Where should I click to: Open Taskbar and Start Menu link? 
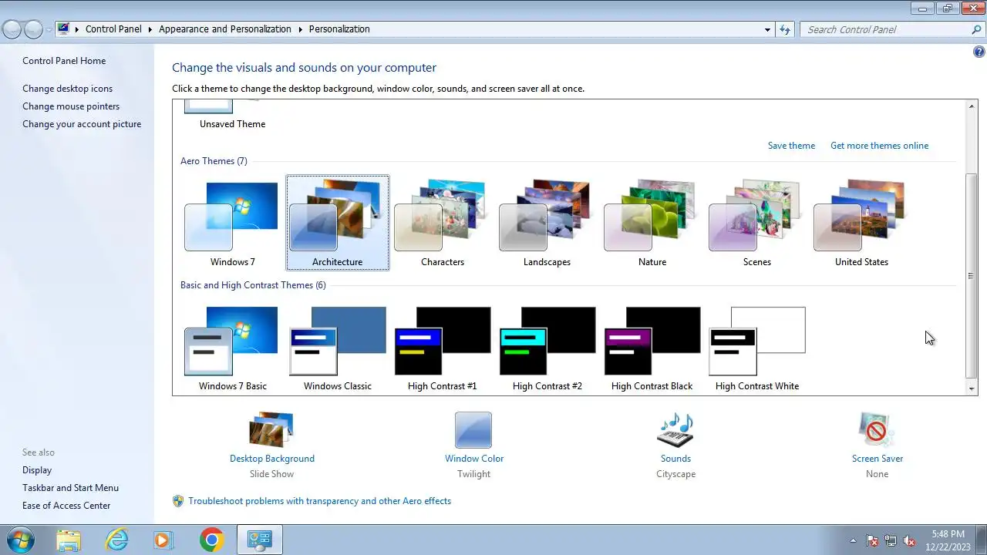[70, 488]
